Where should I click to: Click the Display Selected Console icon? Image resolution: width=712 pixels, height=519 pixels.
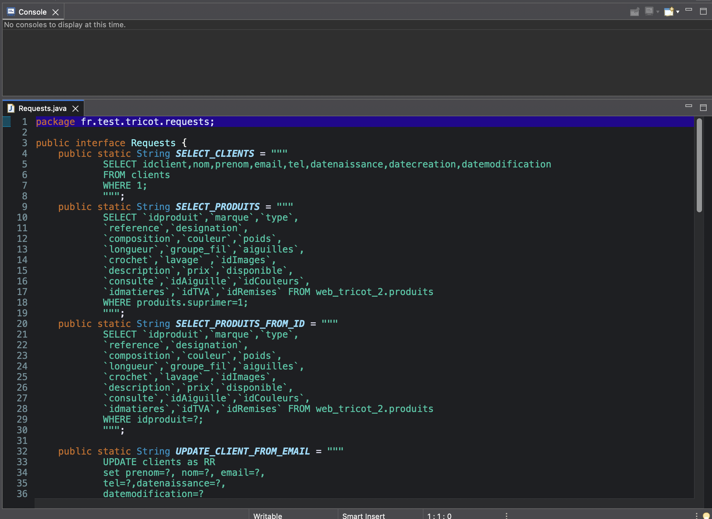click(649, 12)
